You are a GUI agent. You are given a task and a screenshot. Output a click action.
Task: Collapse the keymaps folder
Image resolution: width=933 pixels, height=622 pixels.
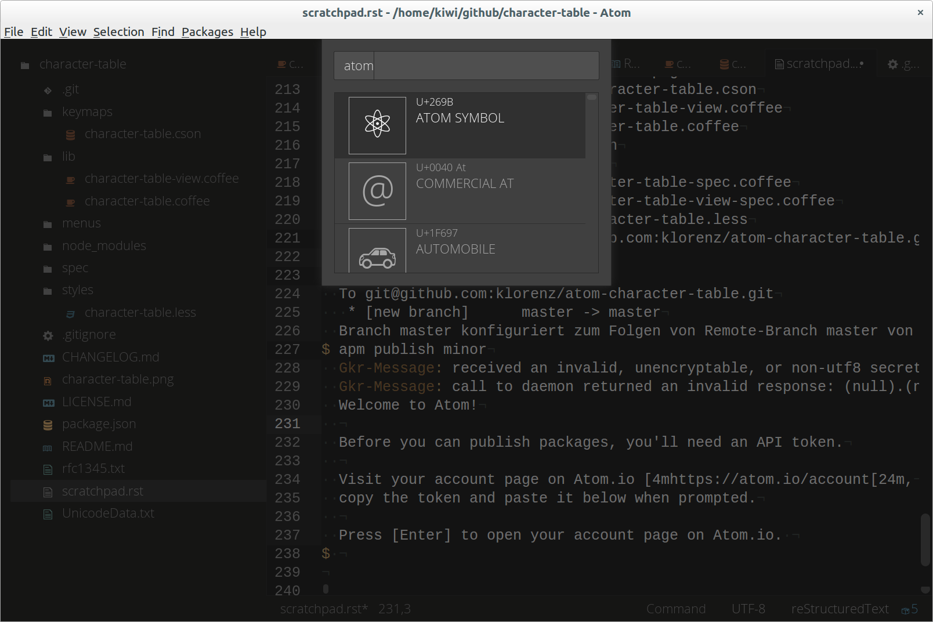pos(48,113)
